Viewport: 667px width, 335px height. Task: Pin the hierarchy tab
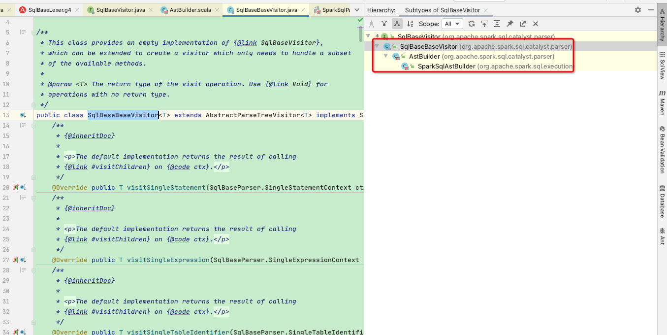(x=510, y=24)
